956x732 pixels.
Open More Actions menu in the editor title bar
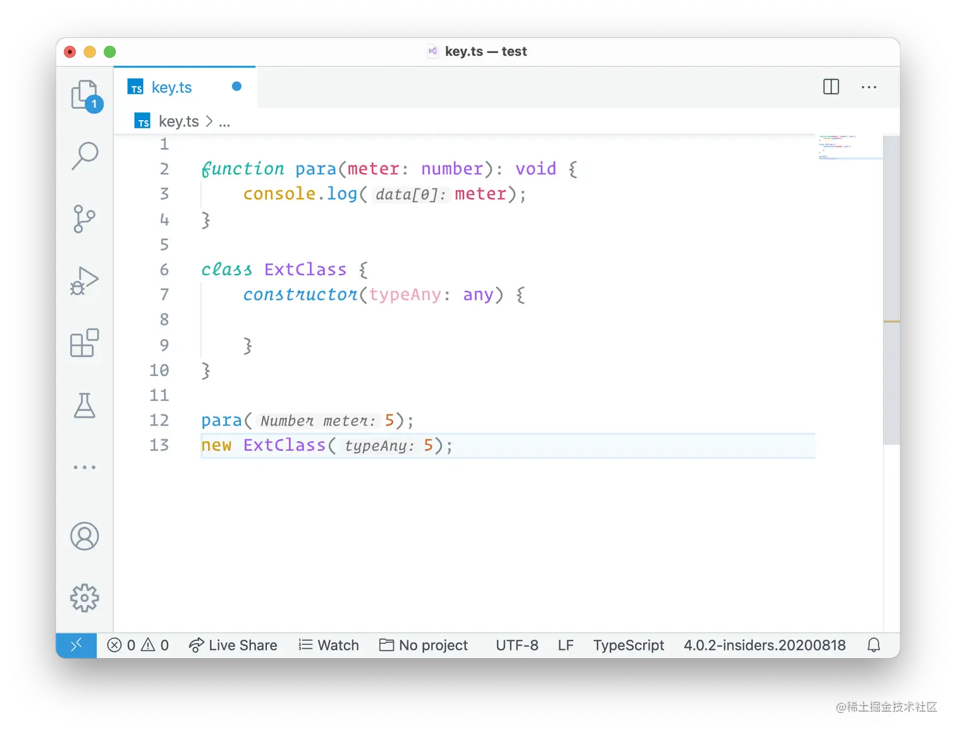click(x=869, y=87)
